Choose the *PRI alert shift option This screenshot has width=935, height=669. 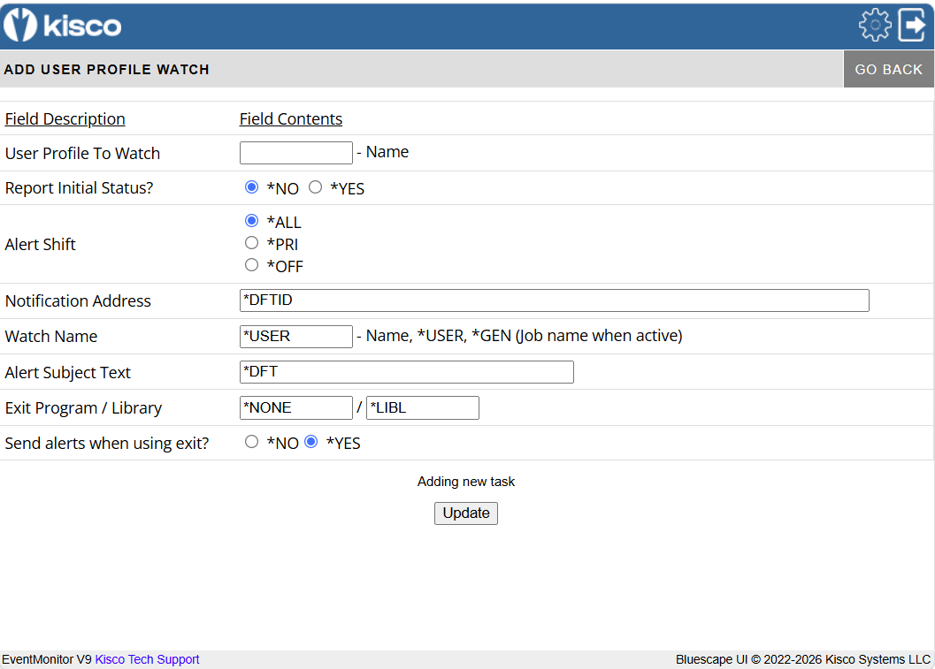251,243
